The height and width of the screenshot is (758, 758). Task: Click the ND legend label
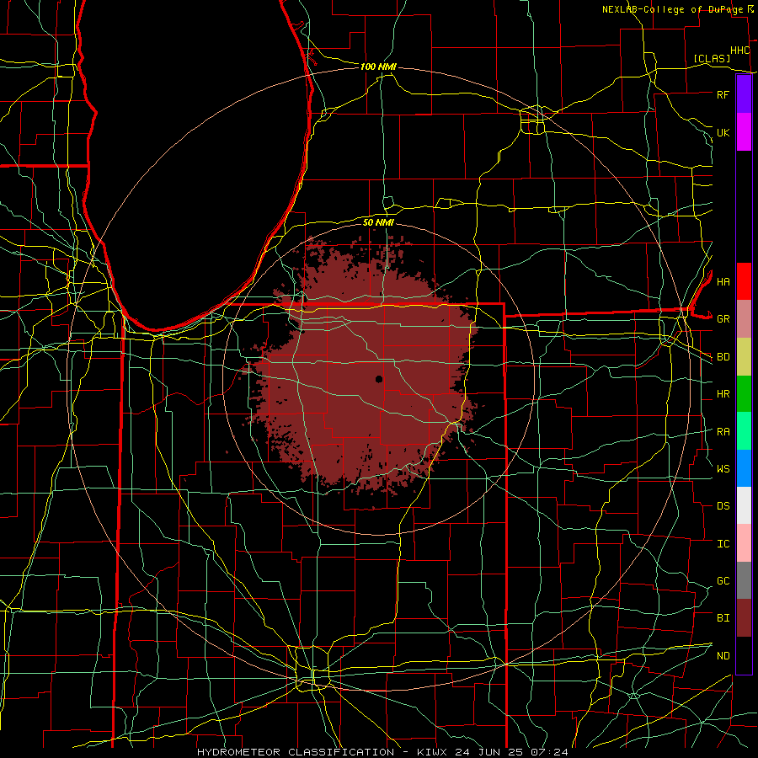[723, 656]
